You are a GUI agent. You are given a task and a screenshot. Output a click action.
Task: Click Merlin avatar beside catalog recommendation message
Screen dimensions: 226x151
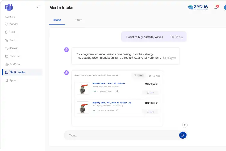[66, 50]
